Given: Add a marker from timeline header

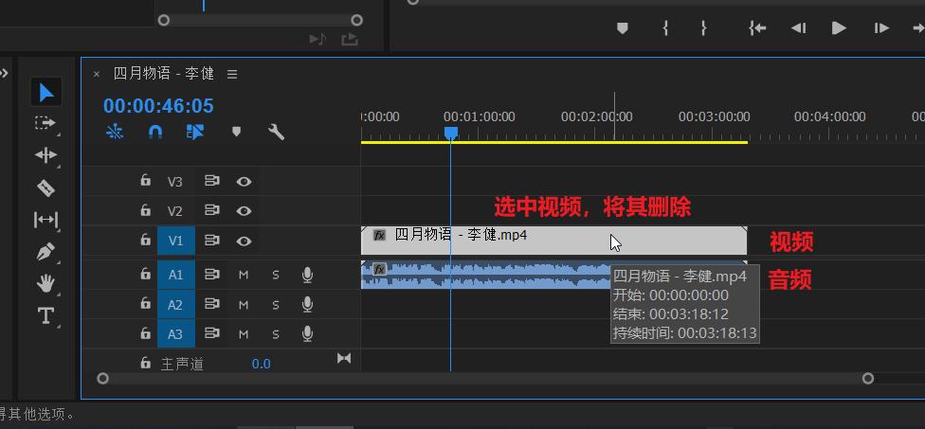Looking at the screenshot, I should [x=236, y=132].
